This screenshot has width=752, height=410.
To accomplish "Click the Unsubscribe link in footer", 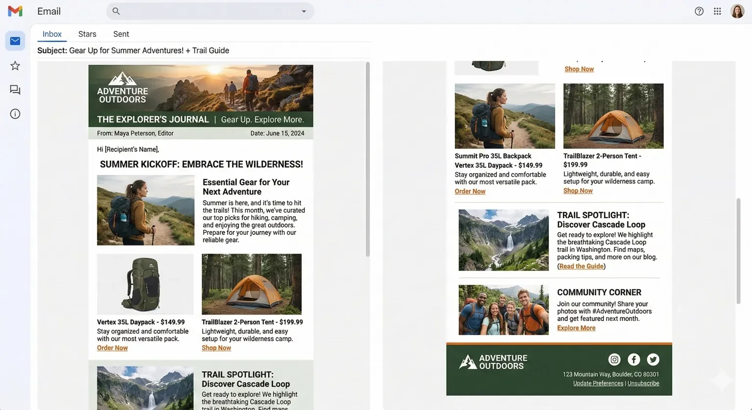I will pyautogui.click(x=643, y=383).
